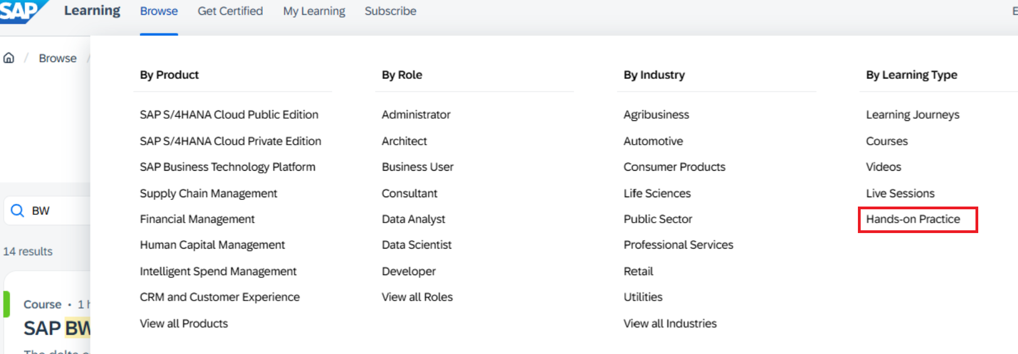Select the Architect role

tap(404, 141)
